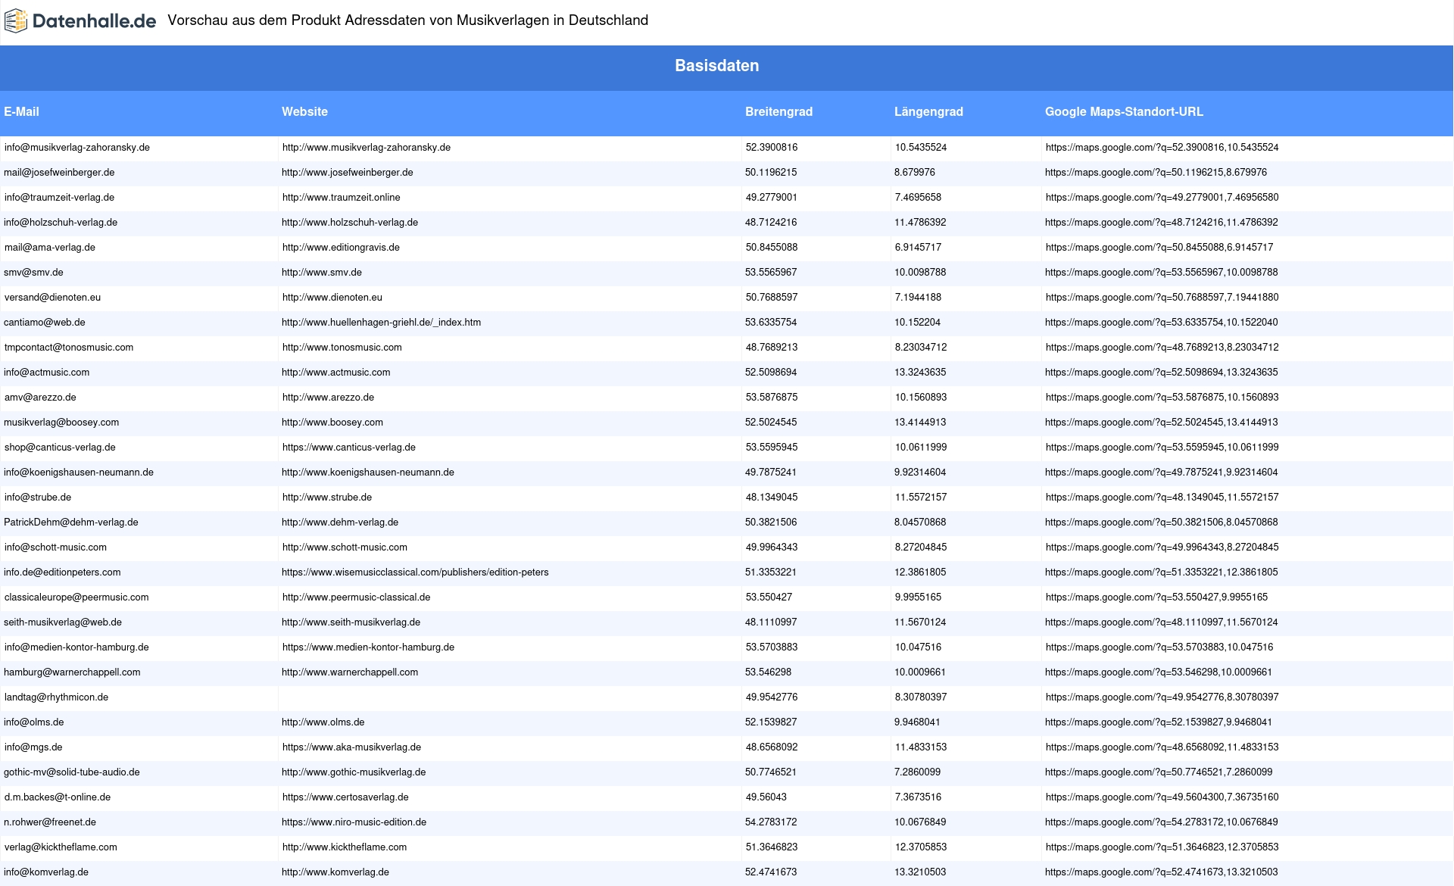Click email versand@dienoten.eu
This screenshot has width=1454, height=886.
click(52, 298)
